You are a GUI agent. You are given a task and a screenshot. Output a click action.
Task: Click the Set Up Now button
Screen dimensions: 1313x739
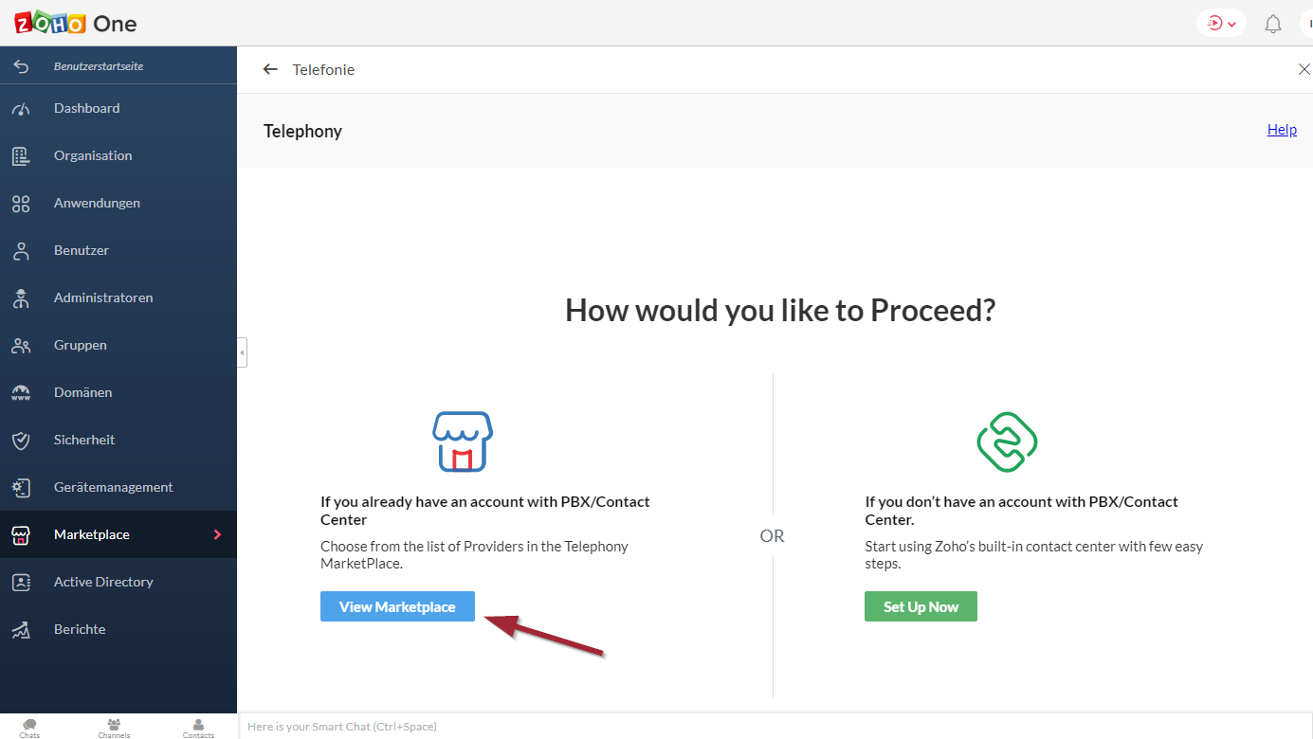tap(921, 606)
